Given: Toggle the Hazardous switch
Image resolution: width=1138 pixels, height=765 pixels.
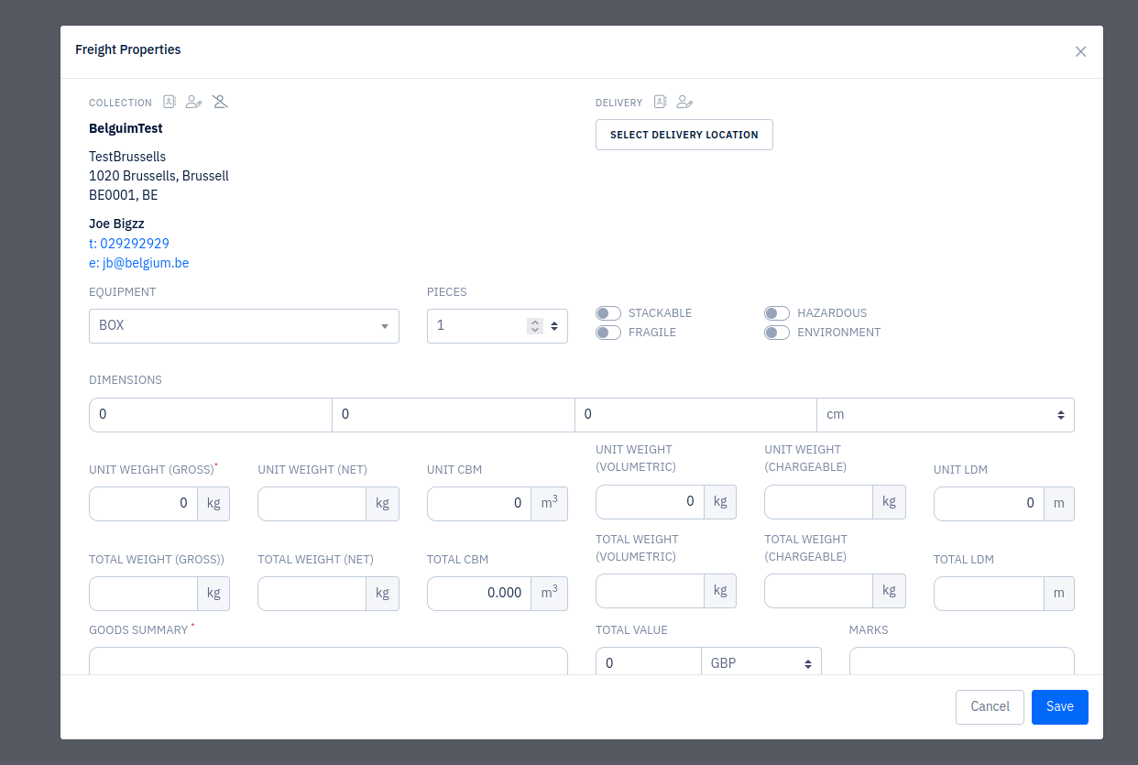Looking at the screenshot, I should coord(777,313).
